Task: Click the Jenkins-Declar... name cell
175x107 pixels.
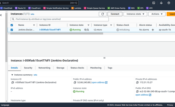Action: click(x=26, y=30)
